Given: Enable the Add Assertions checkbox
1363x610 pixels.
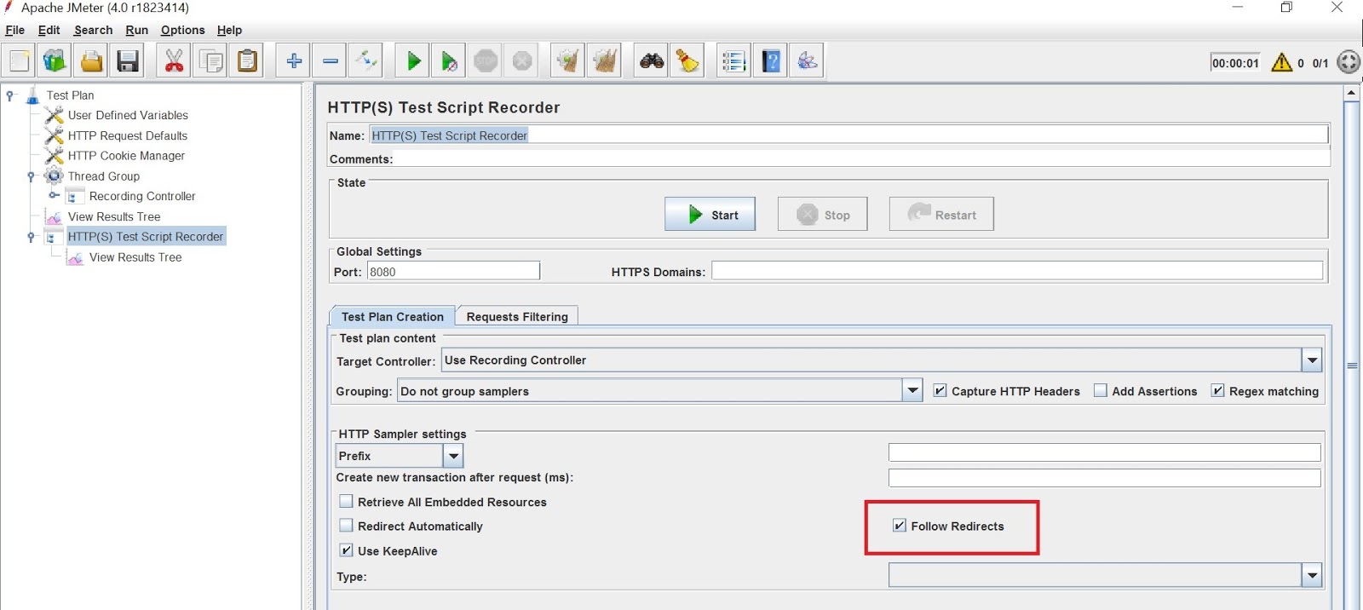Looking at the screenshot, I should click(x=1100, y=391).
